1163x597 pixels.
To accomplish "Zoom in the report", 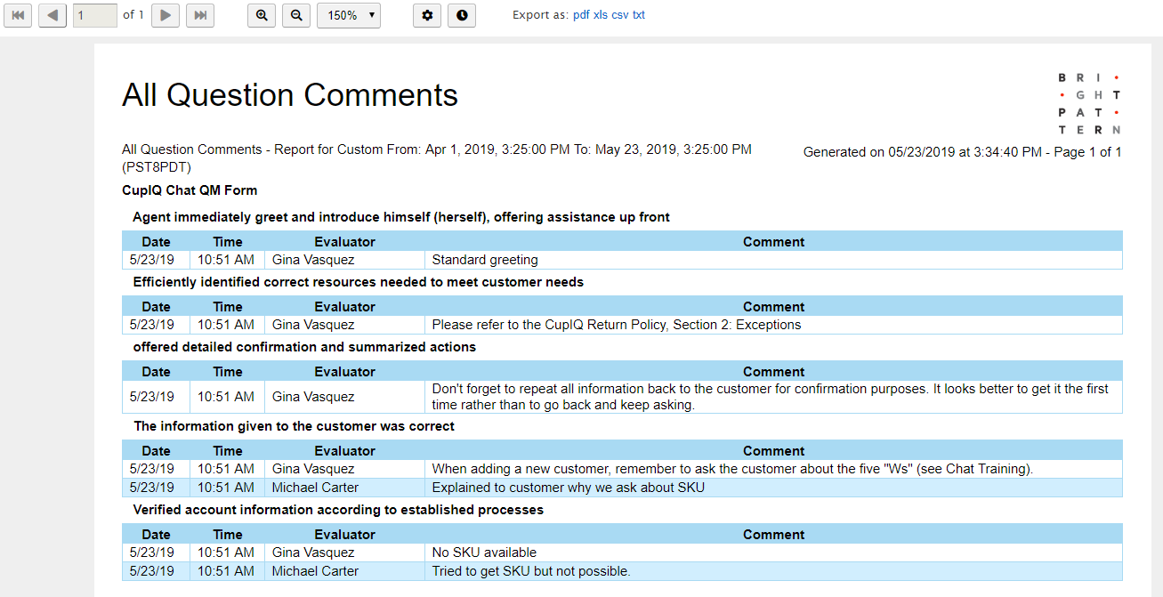I will tap(262, 15).
